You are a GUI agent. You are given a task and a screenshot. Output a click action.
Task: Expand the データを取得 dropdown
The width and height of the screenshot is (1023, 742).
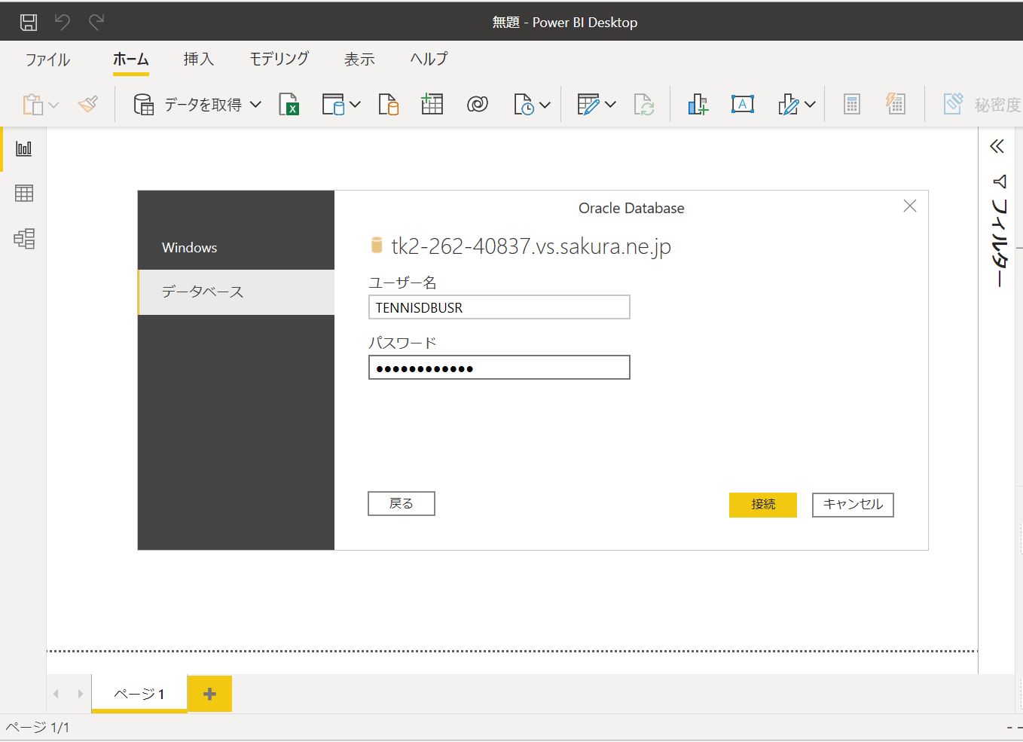coord(255,104)
